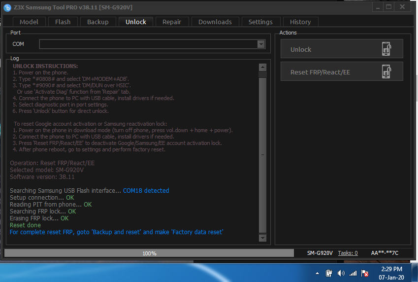Viewport: 418px width, 282px height.
Task: Click 'UNLOCK INSTRUCTIONS:' heading
Action: point(45,66)
